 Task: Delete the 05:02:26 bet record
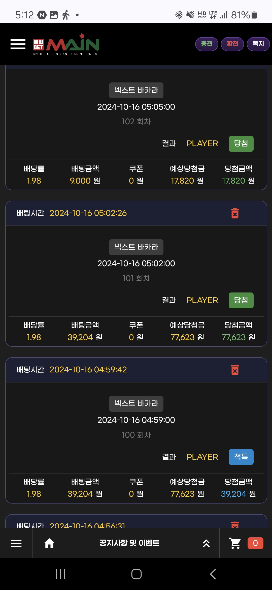(235, 213)
